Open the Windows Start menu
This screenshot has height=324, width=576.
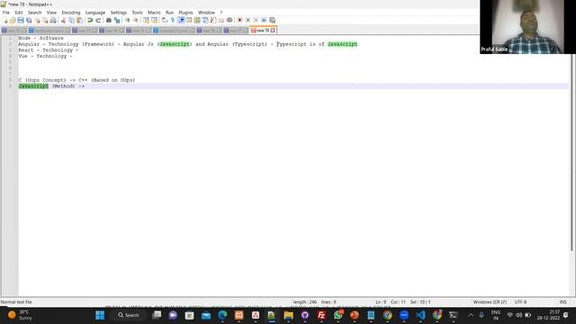[100, 315]
